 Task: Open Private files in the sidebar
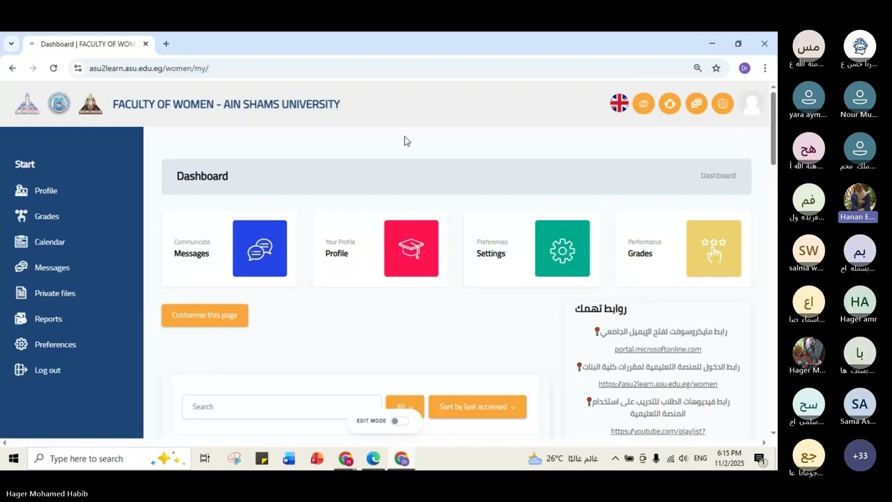pos(54,294)
